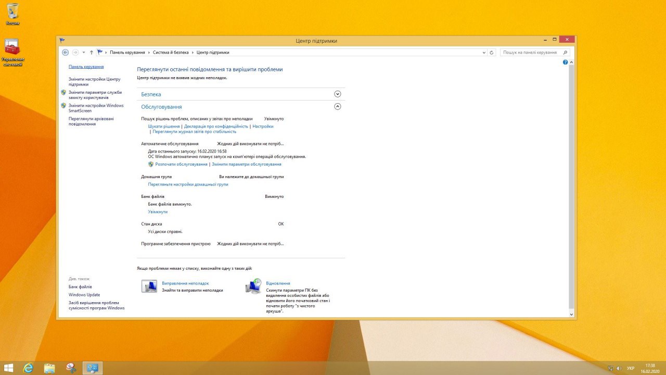Switch the УКР keyboard language indicator
This screenshot has width=666, height=375.
[x=631, y=368]
